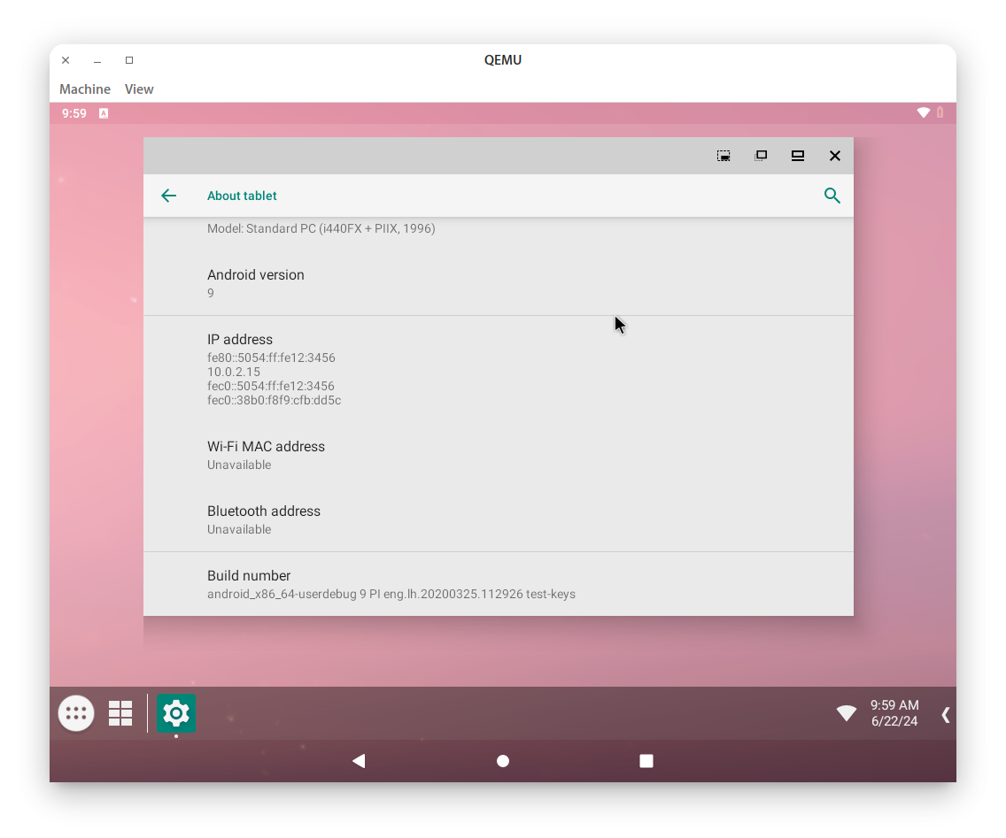Tap the Android Recents square button
Screen dimensions: 1006x838
tap(646, 761)
